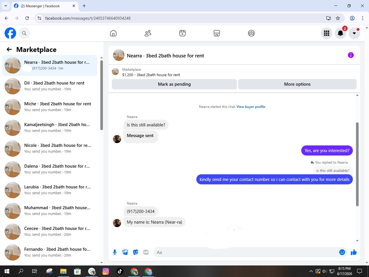The width and height of the screenshot is (369, 277).
Task: Open the Facebook search icon
Action: (x=24, y=33)
